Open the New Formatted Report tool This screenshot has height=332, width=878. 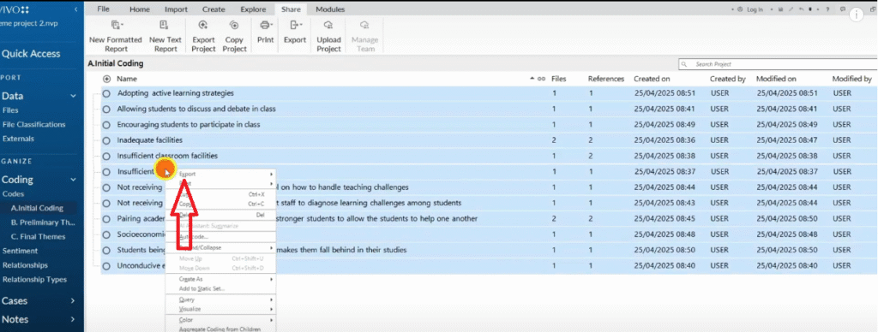coord(116,36)
